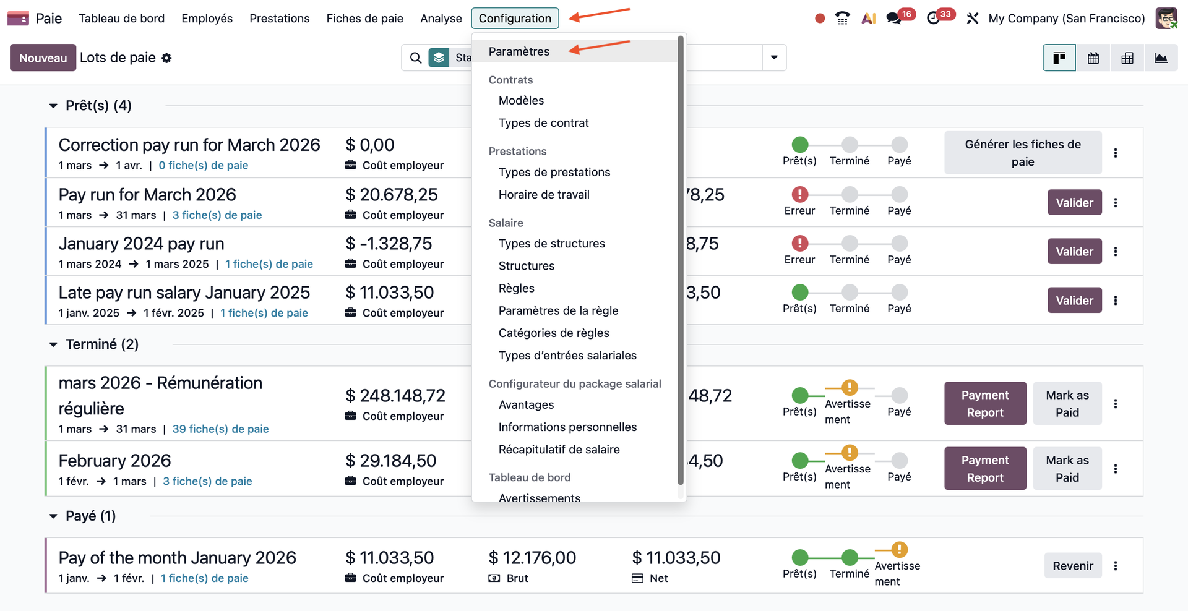Click the Configuration menu scrollbar
Screen dimensions: 1188x611
(x=681, y=260)
